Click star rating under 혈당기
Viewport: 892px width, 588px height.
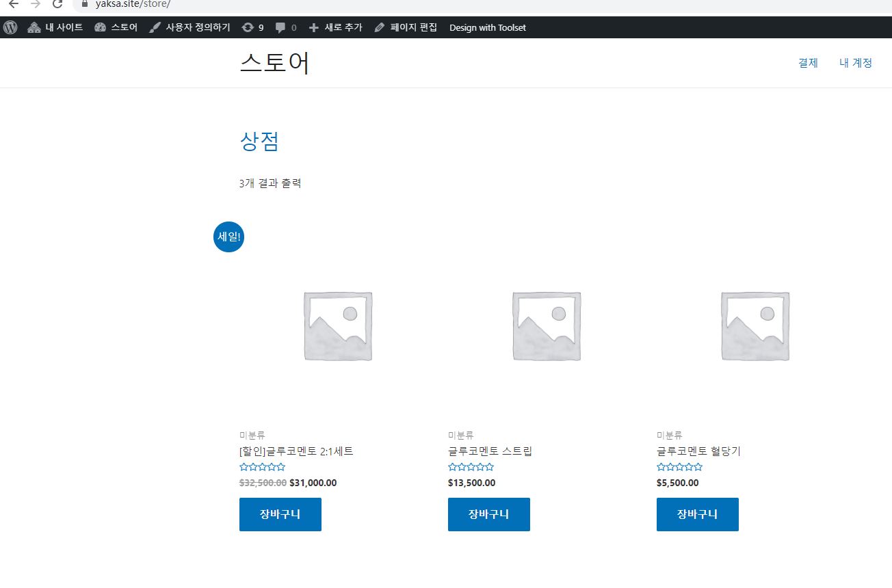tap(679, 467)
